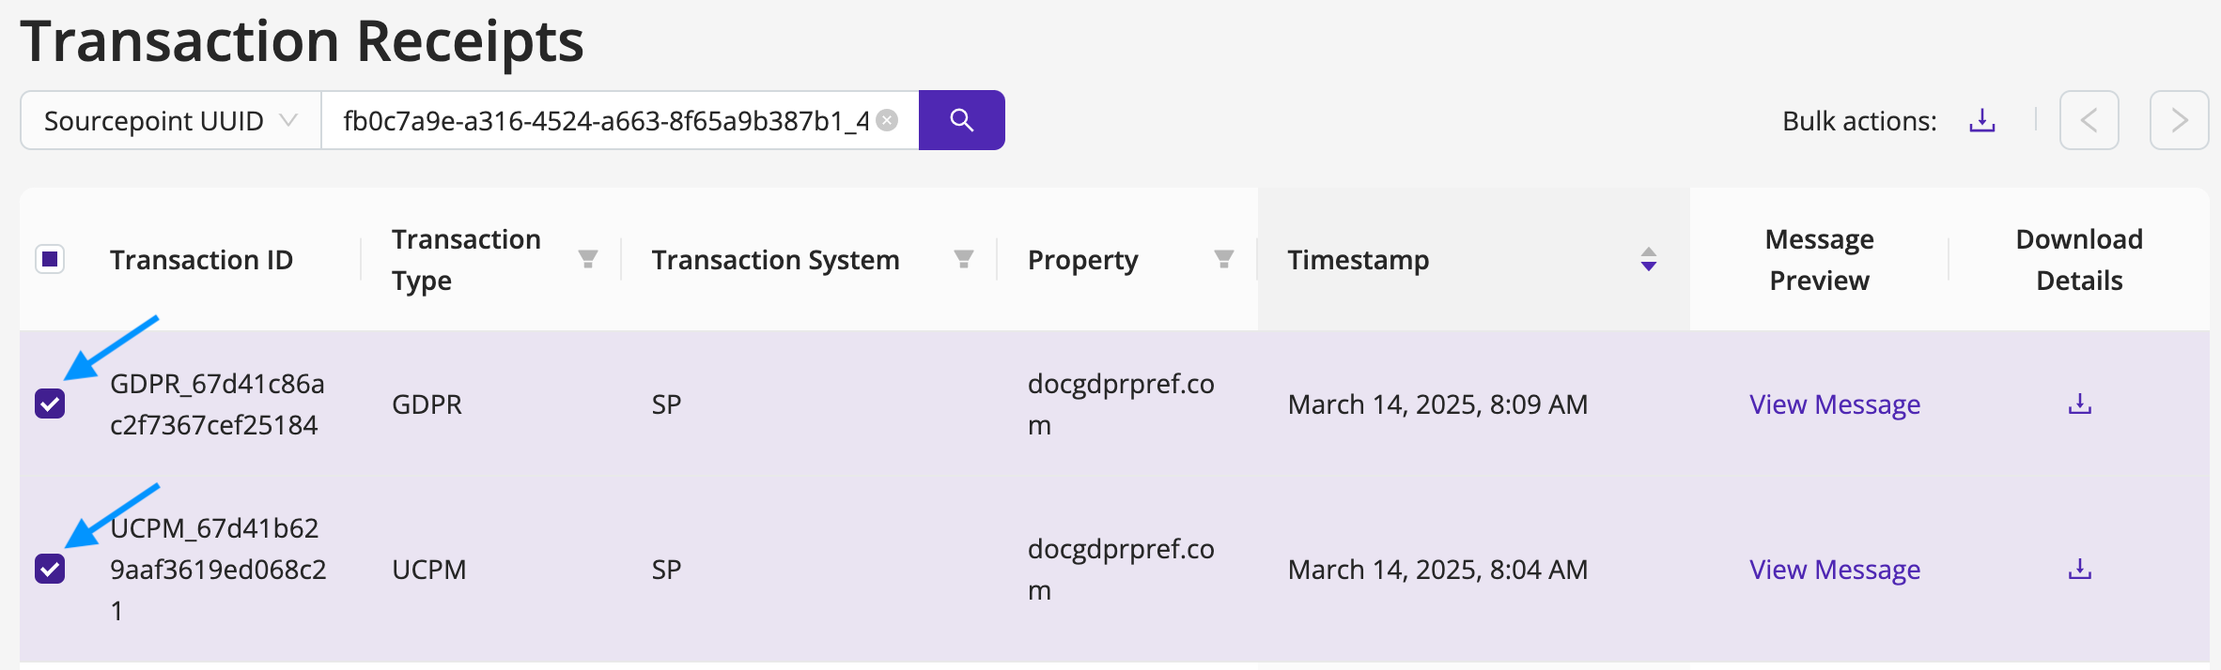Click docgdprpref.com in the UCPM row
The height and width of the screenshot is (670, 2221).
pyautogui.click(x=1121, y=570)
